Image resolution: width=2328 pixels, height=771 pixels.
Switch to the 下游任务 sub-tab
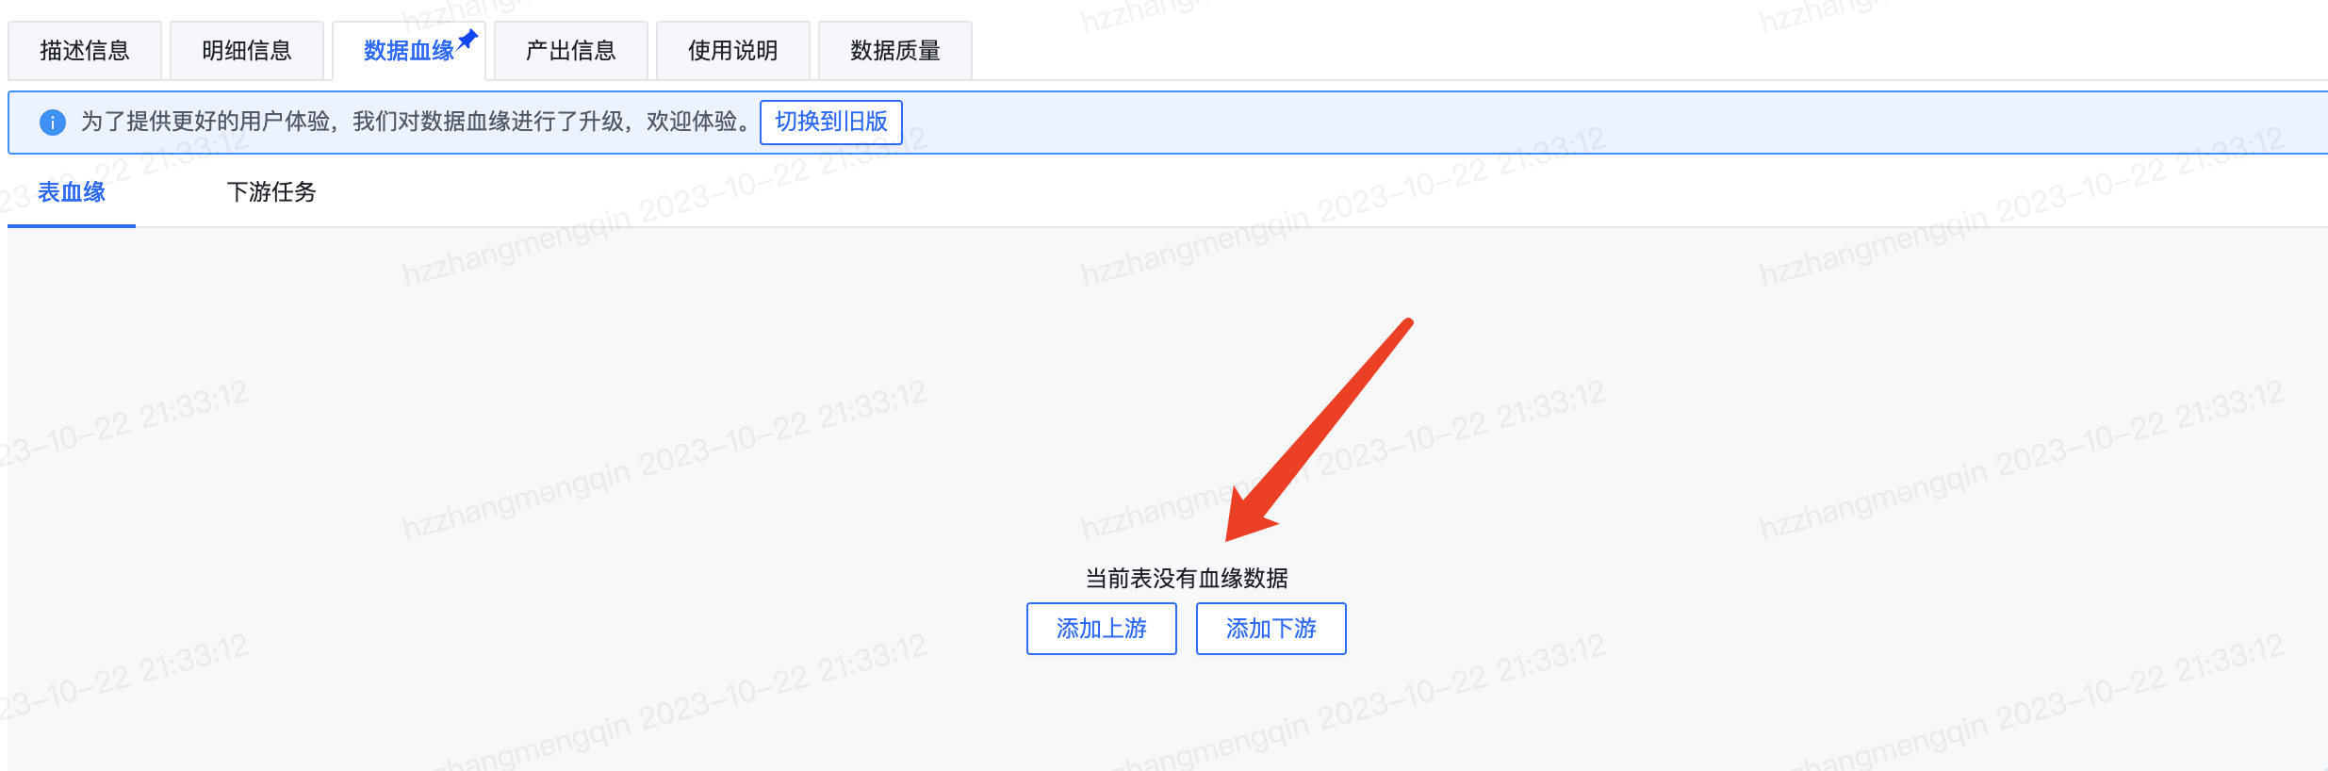tap(271, 192)
